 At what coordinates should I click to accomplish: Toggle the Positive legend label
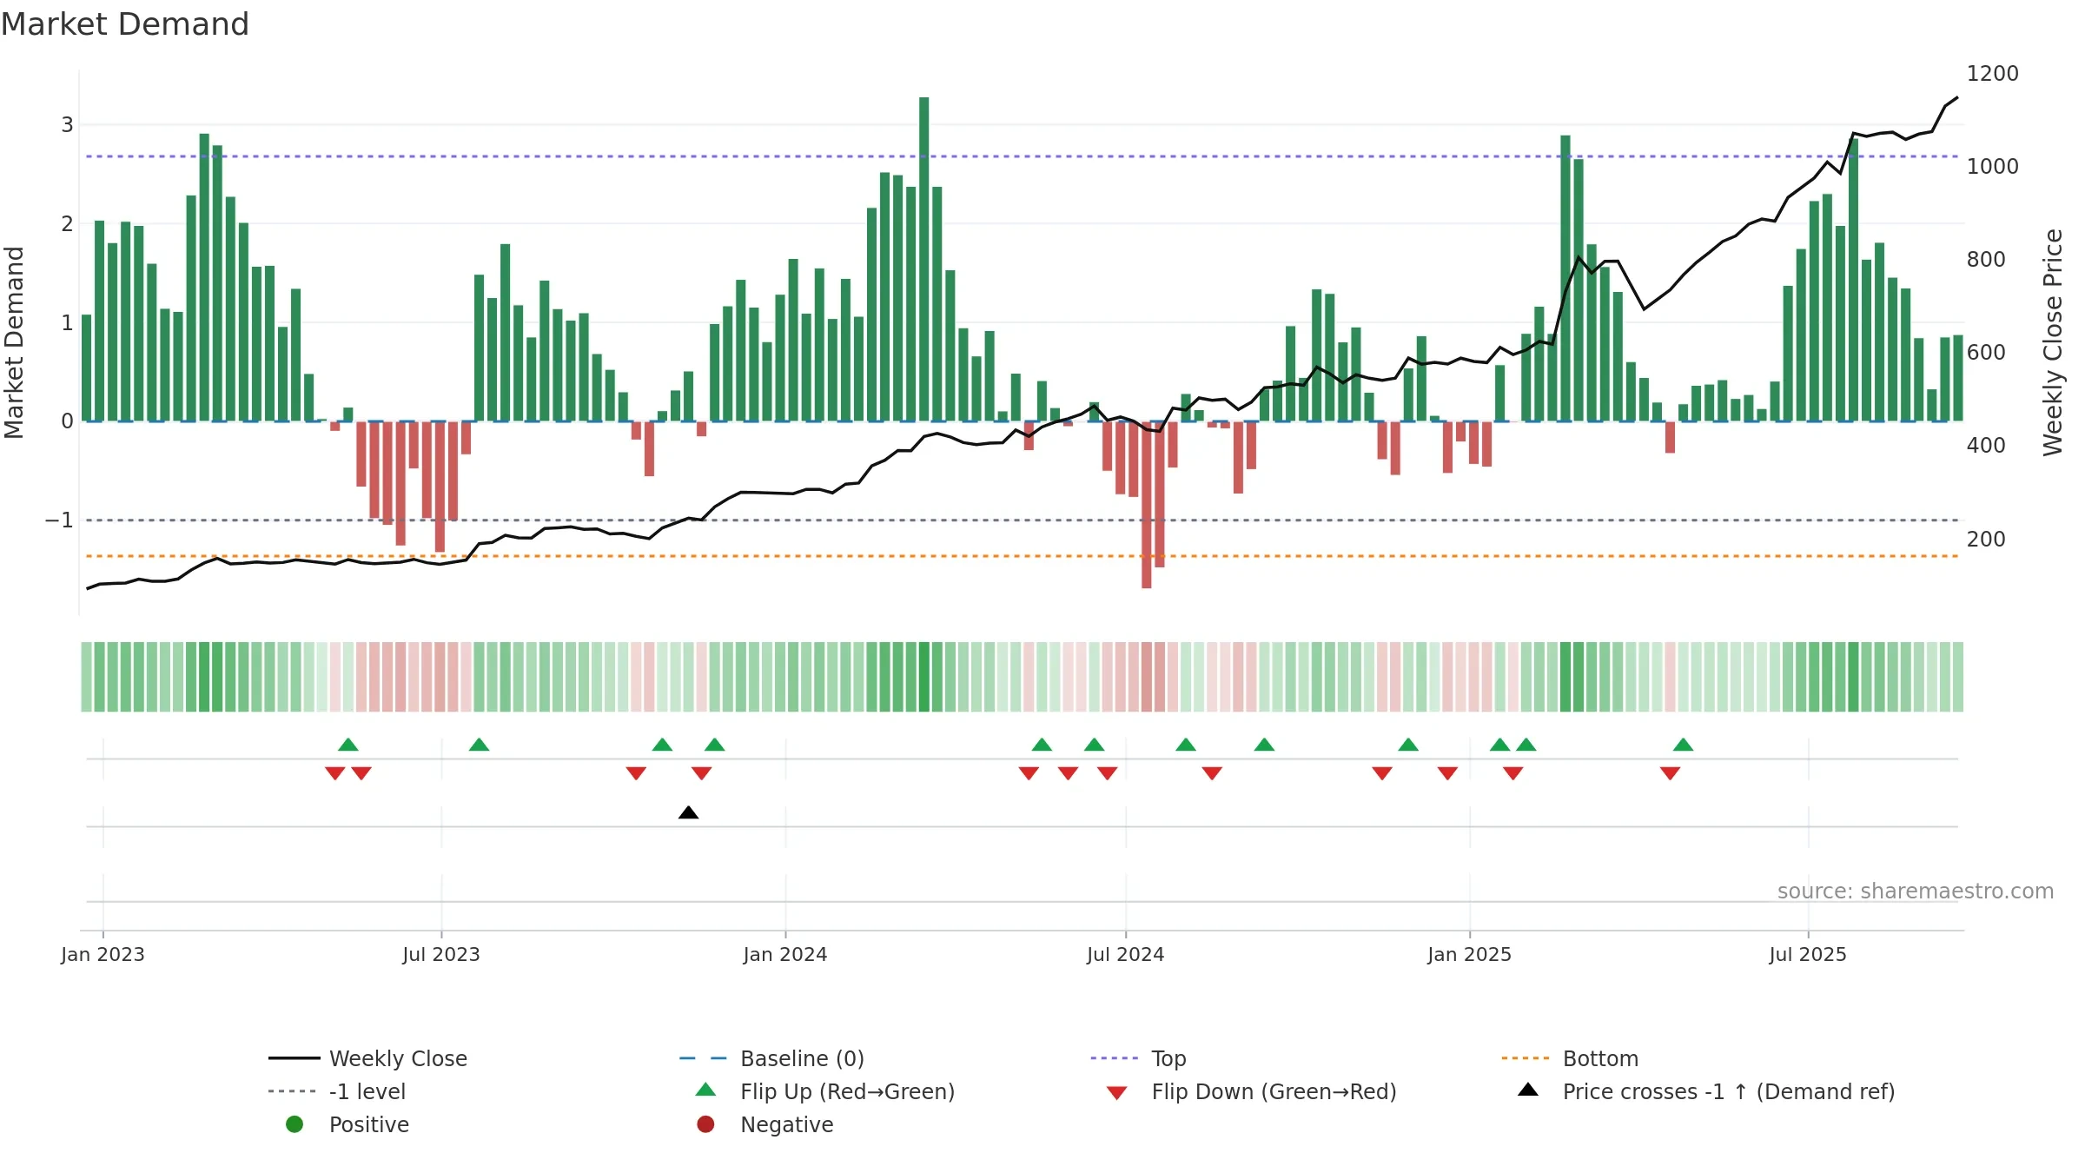[368, 1124]
